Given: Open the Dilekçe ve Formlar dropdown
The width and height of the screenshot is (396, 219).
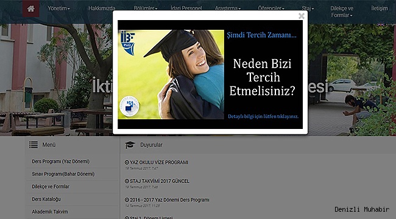Looking at the screenshot, I should coord(342,12).
